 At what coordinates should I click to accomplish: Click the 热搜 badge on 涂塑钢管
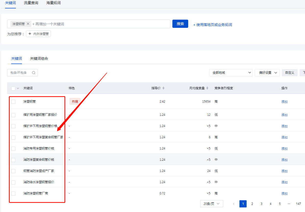pos(75,102)
